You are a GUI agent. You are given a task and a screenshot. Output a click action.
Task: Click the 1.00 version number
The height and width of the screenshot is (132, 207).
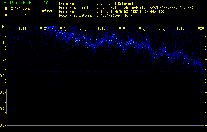click(44, 3)
